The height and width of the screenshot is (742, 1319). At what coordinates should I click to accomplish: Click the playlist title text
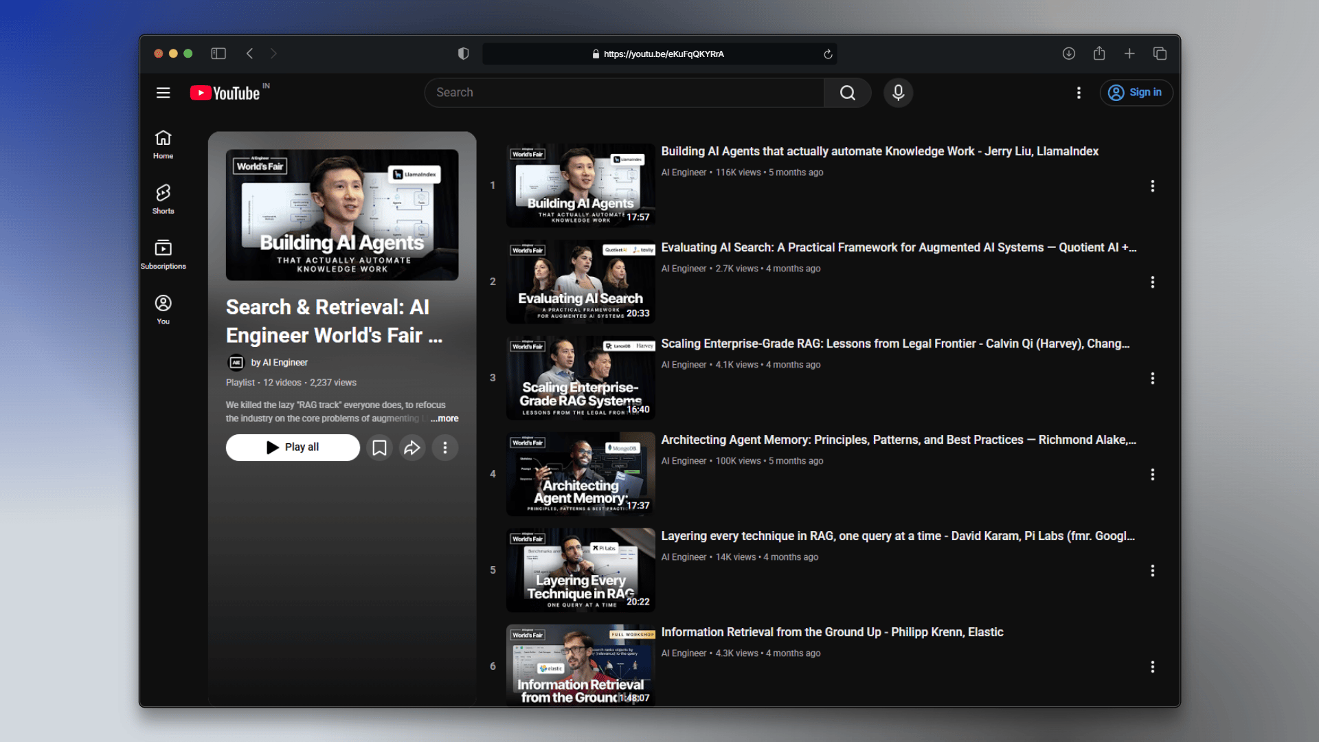tap(335, 322)
